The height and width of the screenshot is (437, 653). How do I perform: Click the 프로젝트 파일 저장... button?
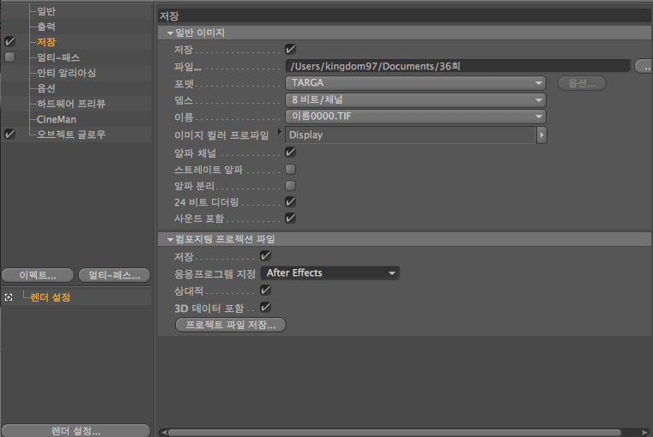pos(230,325)
